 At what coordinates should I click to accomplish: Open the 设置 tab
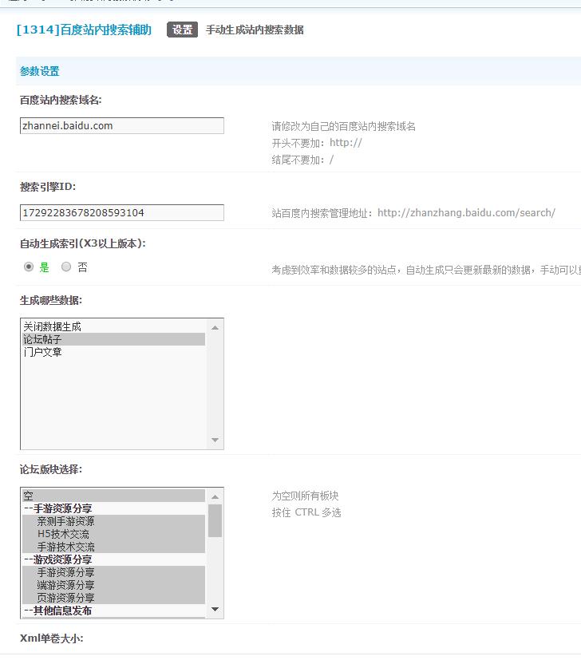click(x=182, y=30)
